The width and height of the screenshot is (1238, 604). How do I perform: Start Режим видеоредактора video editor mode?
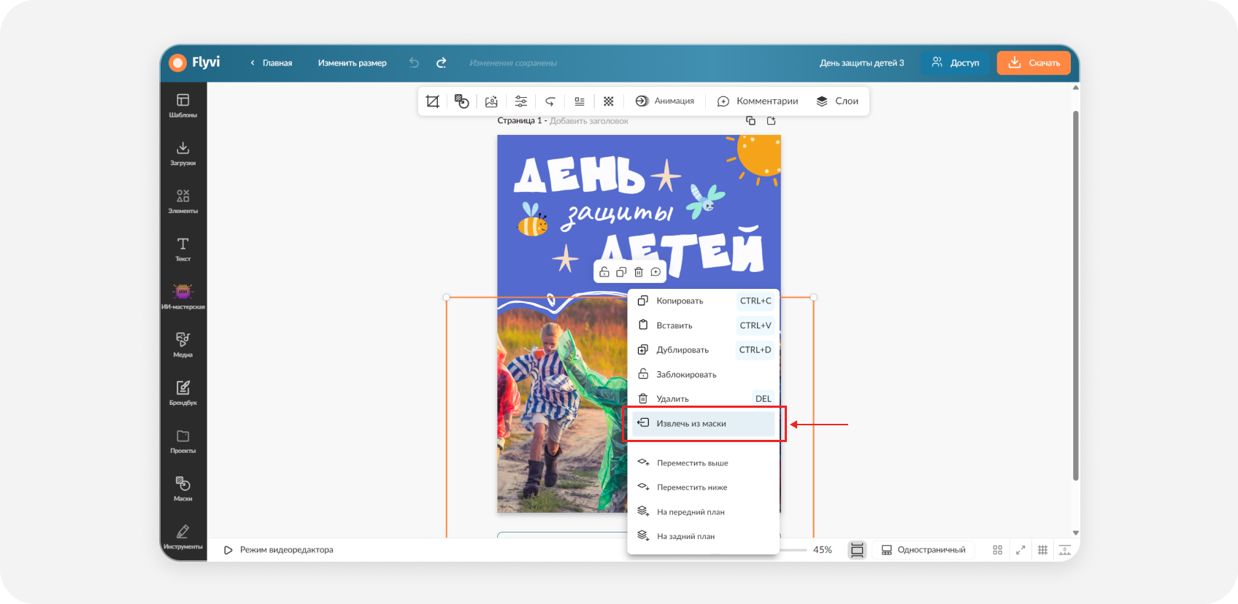click(278, 550)
